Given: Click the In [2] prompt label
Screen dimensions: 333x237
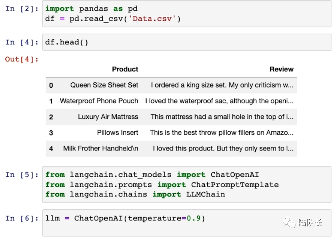Looking at the screenshot, I should coord(22,9).
